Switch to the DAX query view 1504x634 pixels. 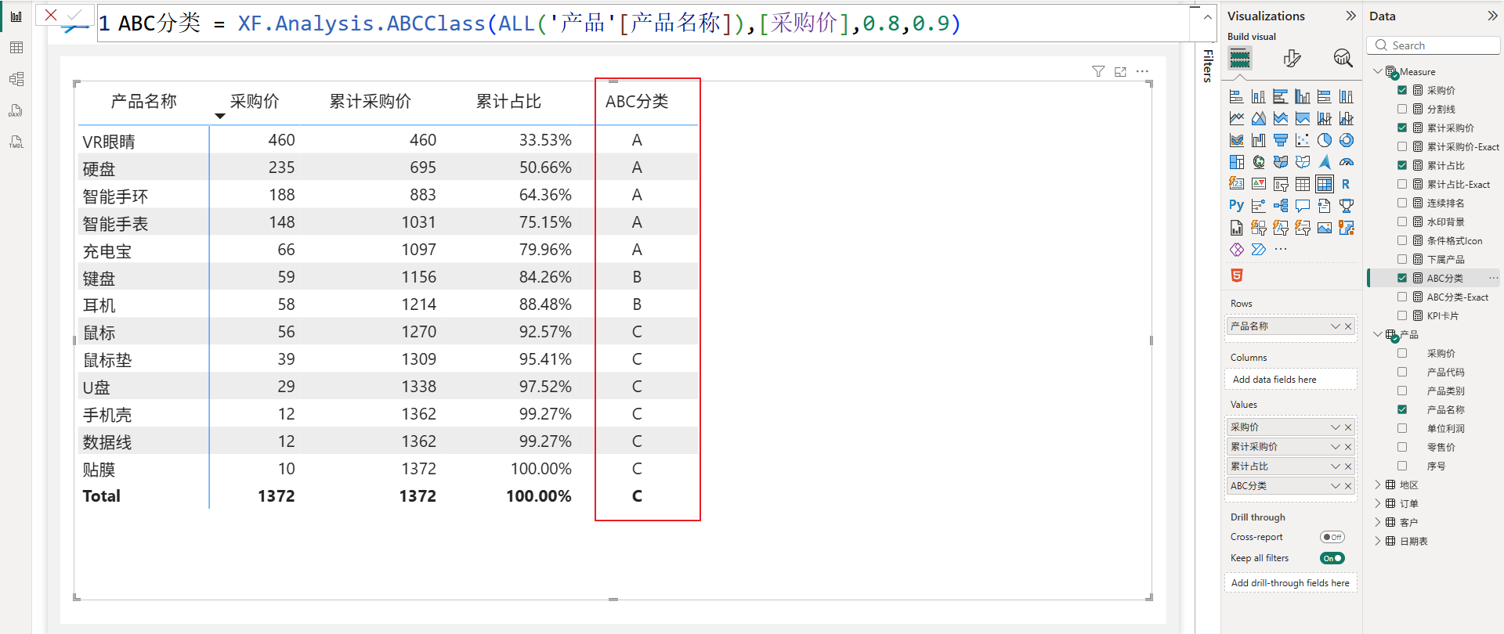[x=16, y=110]
